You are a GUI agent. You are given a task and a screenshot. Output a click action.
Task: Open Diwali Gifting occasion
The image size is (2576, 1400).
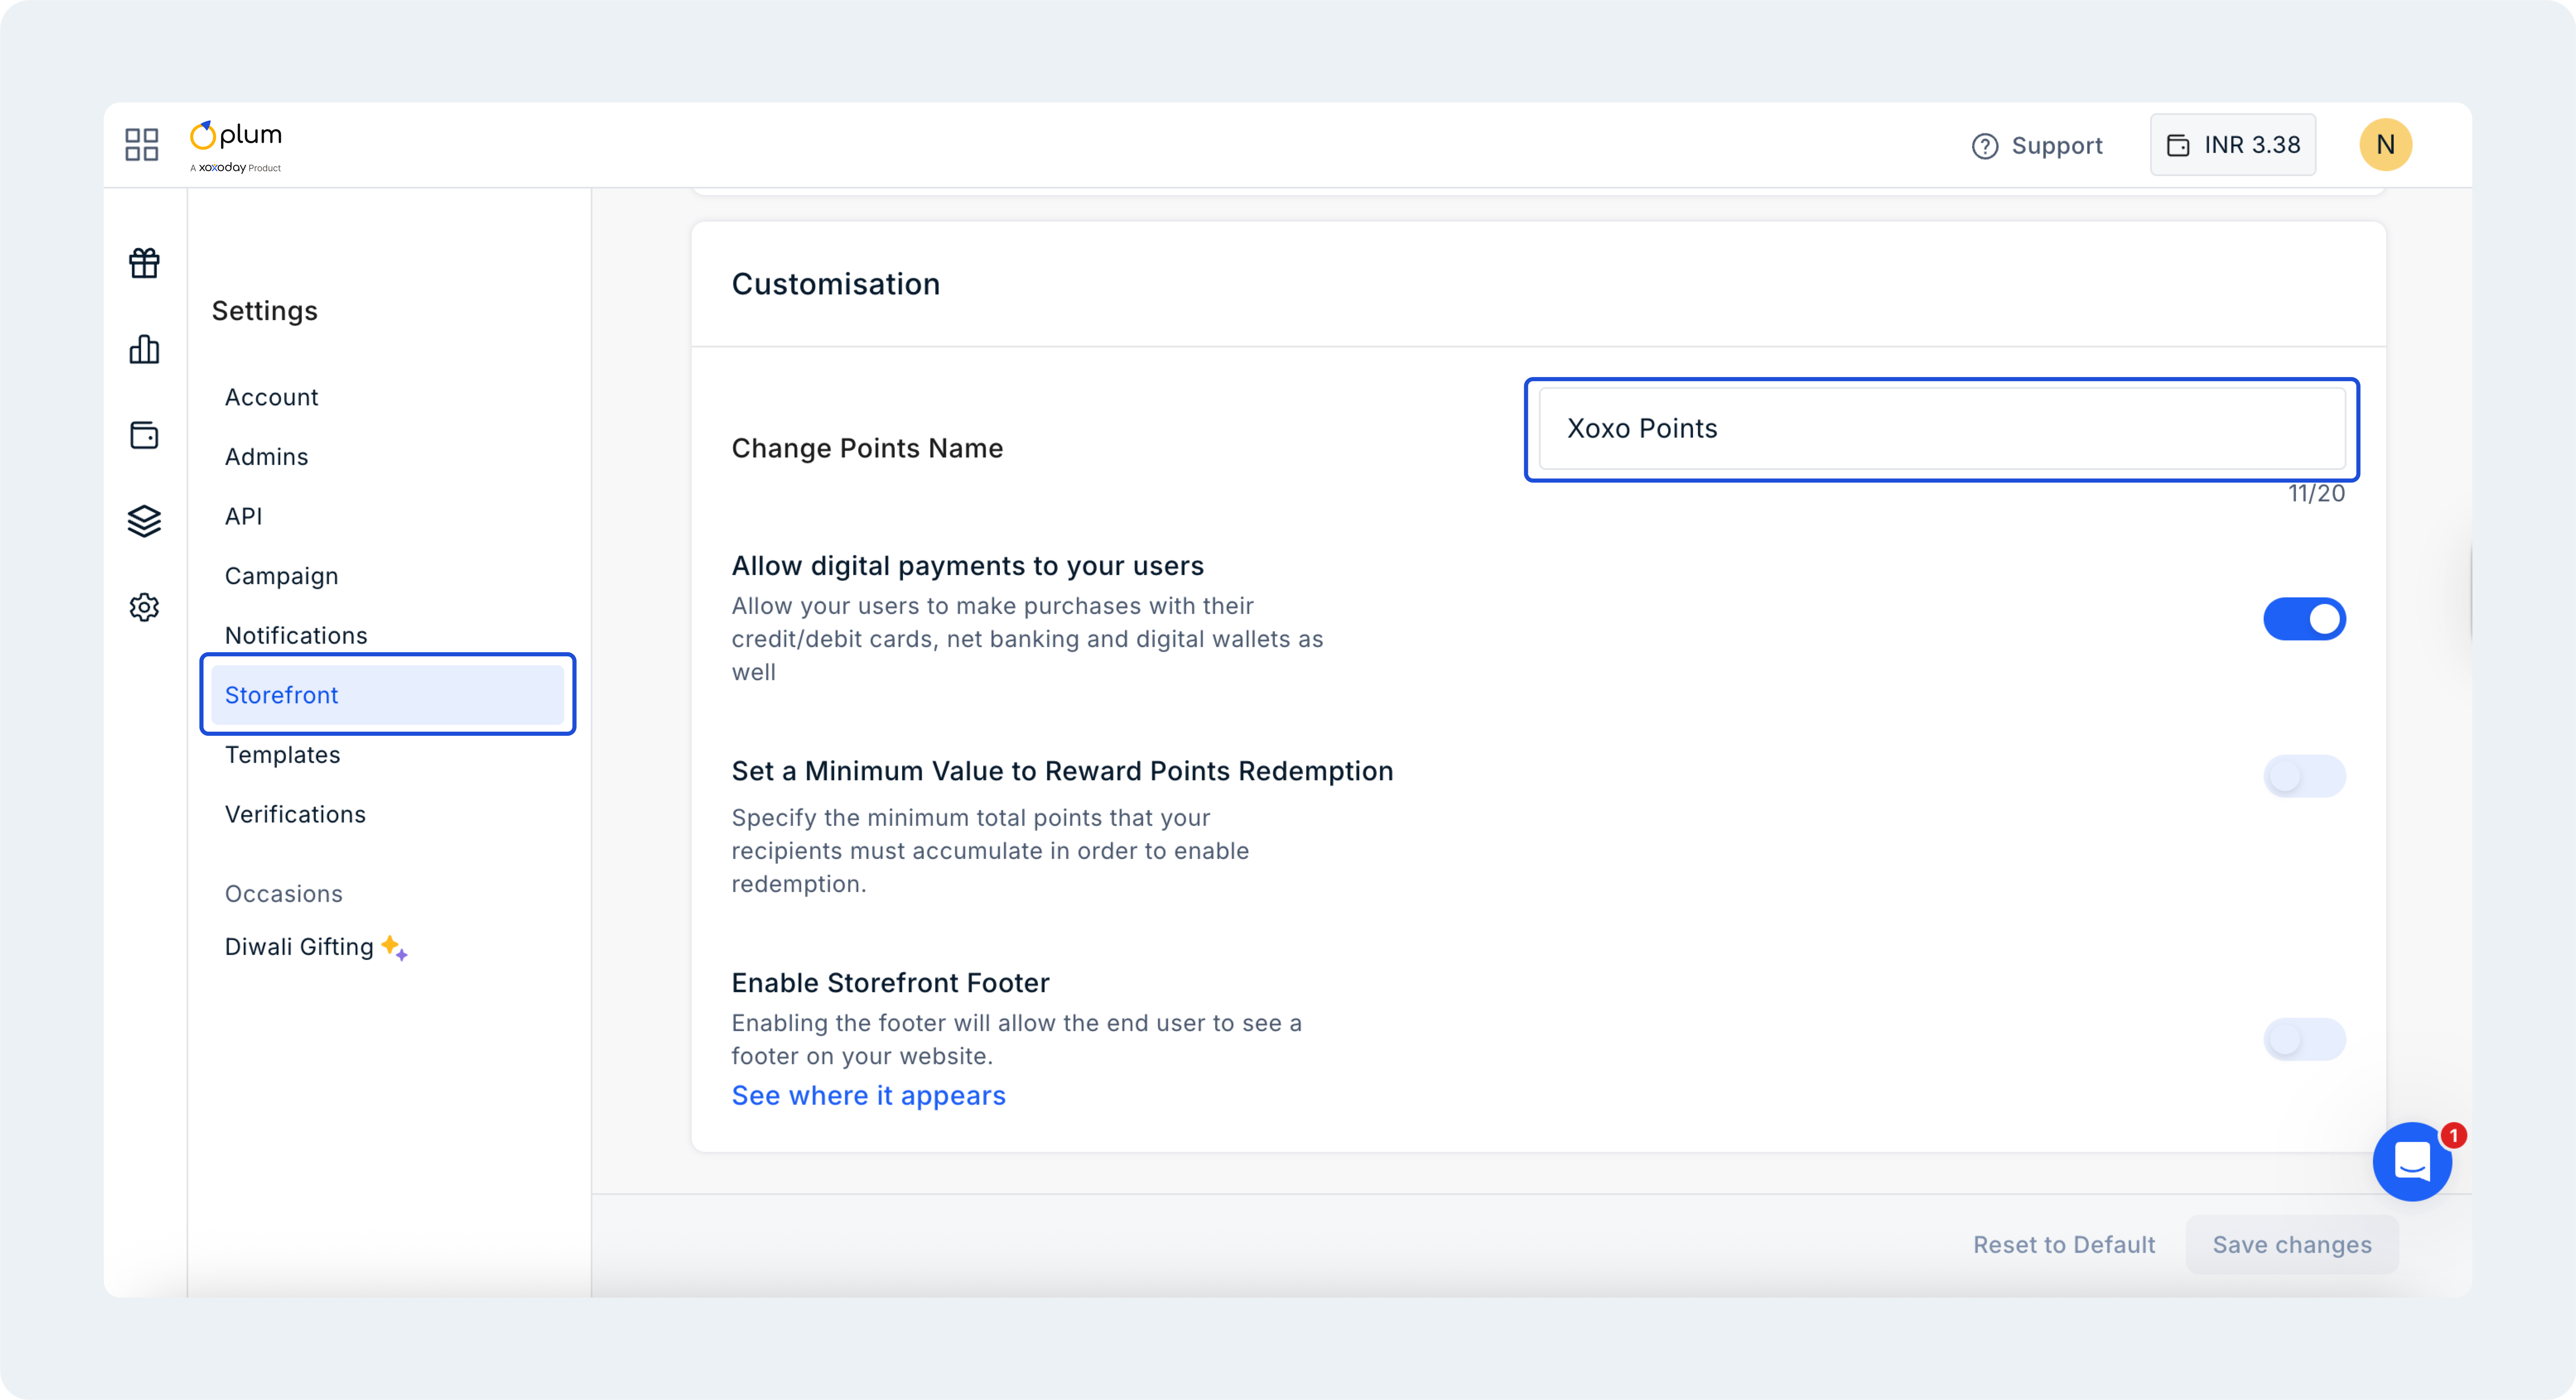(315, 947)
